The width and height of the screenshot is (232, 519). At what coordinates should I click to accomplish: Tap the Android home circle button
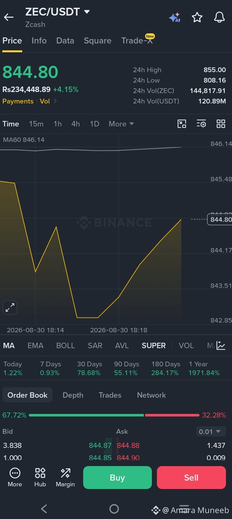click(114, 509)
